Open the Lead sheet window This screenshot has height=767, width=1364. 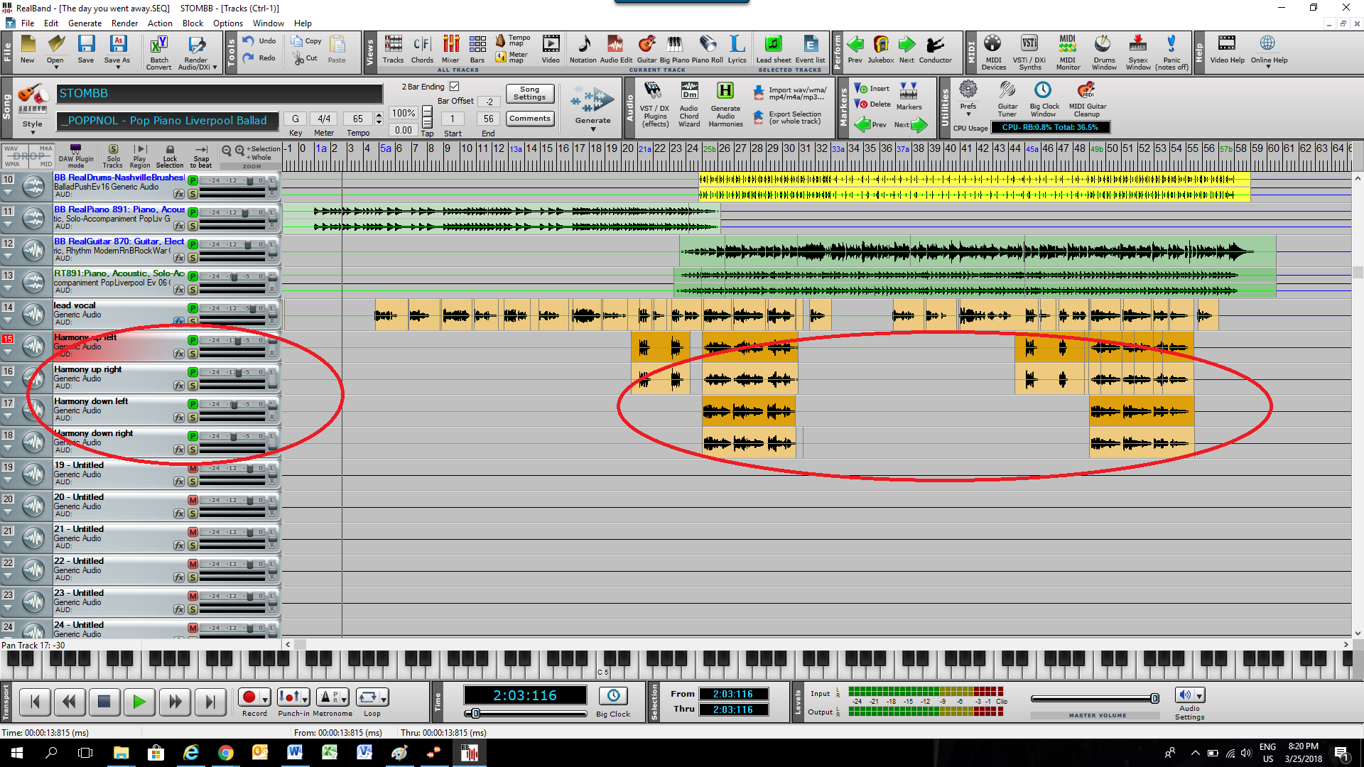(774, 50)
